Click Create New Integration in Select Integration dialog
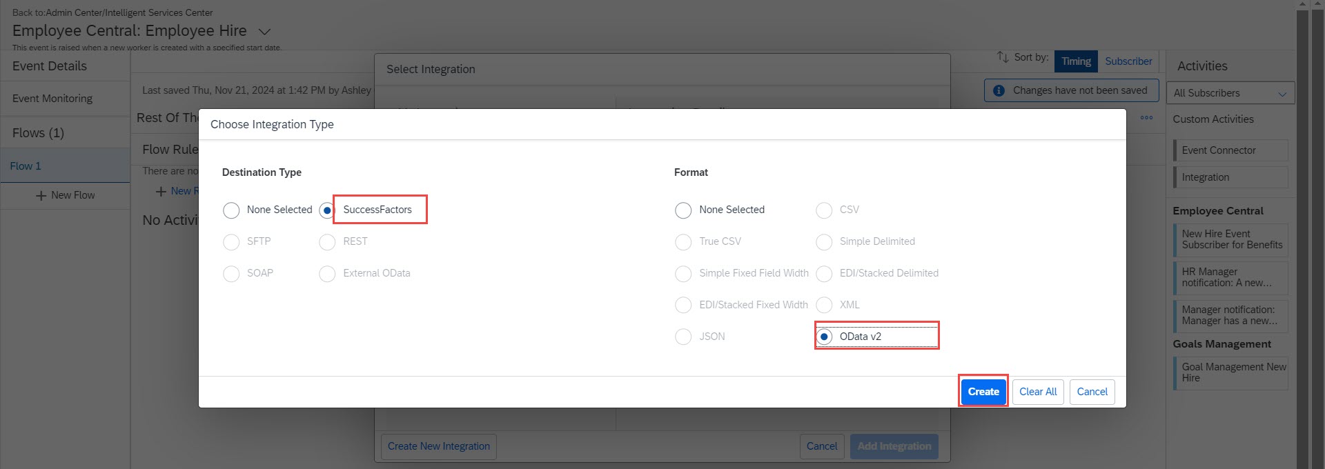This screenshot has width=1325, height=469. click(x=439, y=446)
